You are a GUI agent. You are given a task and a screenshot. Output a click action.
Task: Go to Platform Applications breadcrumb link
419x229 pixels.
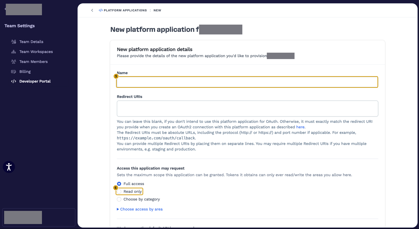click(x=125, y=10)
